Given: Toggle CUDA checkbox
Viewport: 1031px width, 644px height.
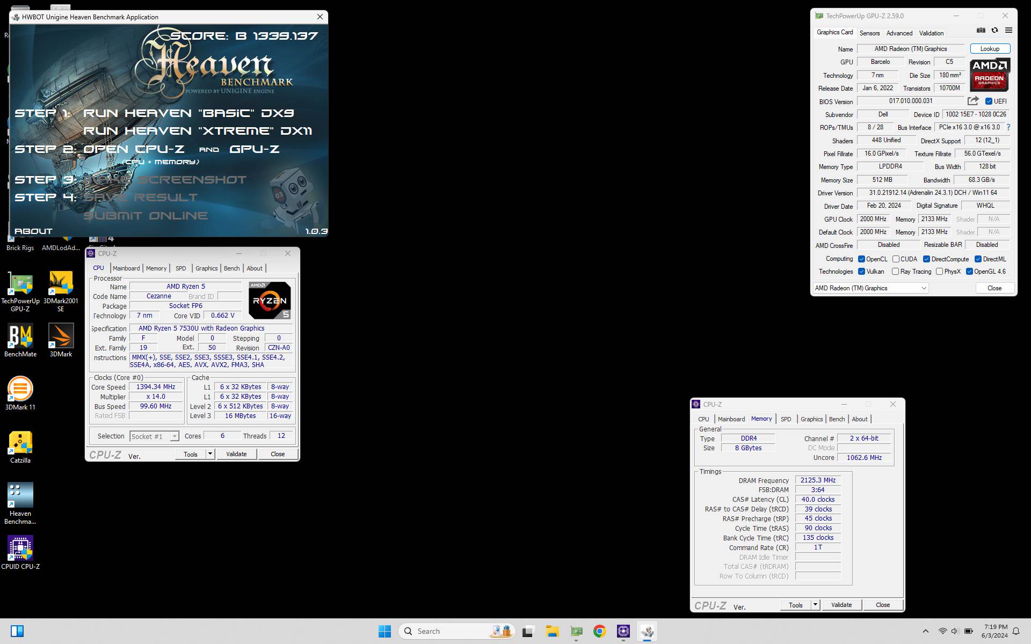Looking at the screenshot, I should tap(896, 259).
